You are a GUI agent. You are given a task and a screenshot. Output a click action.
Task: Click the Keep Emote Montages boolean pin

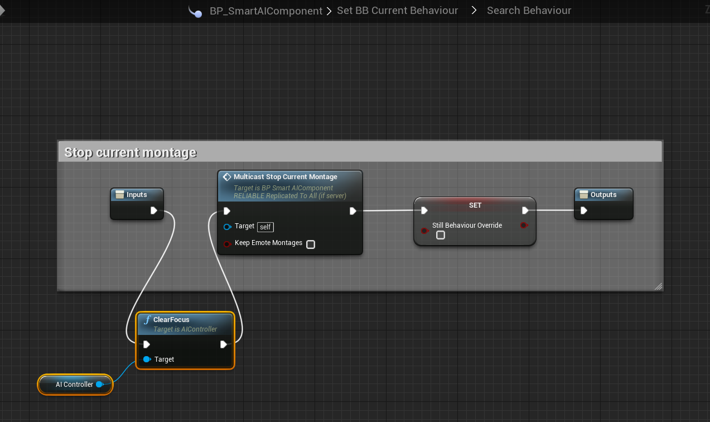click(x=227, y=244)
